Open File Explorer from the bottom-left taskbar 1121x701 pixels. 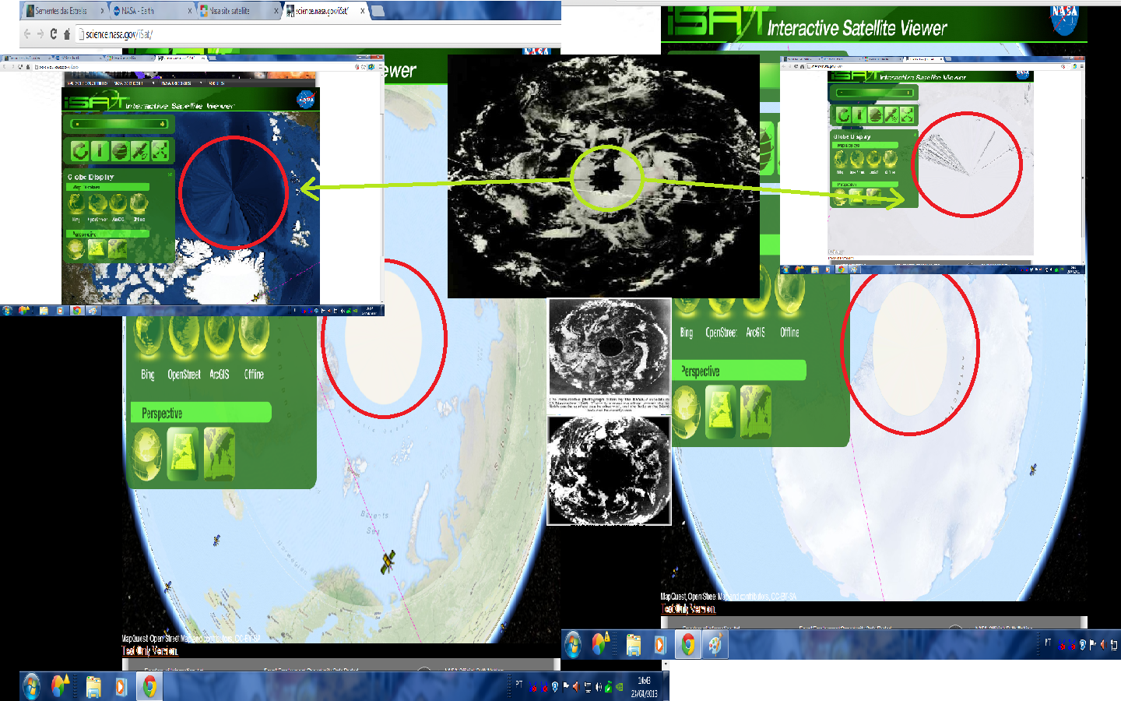[93, 686]
